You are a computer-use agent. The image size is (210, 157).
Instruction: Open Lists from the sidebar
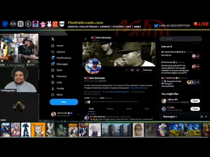[57, 83]
